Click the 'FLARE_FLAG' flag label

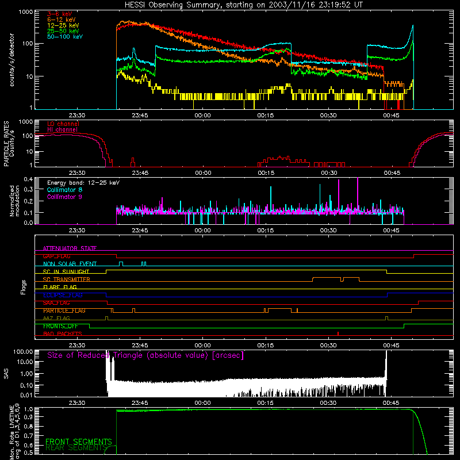coord(60,287)
